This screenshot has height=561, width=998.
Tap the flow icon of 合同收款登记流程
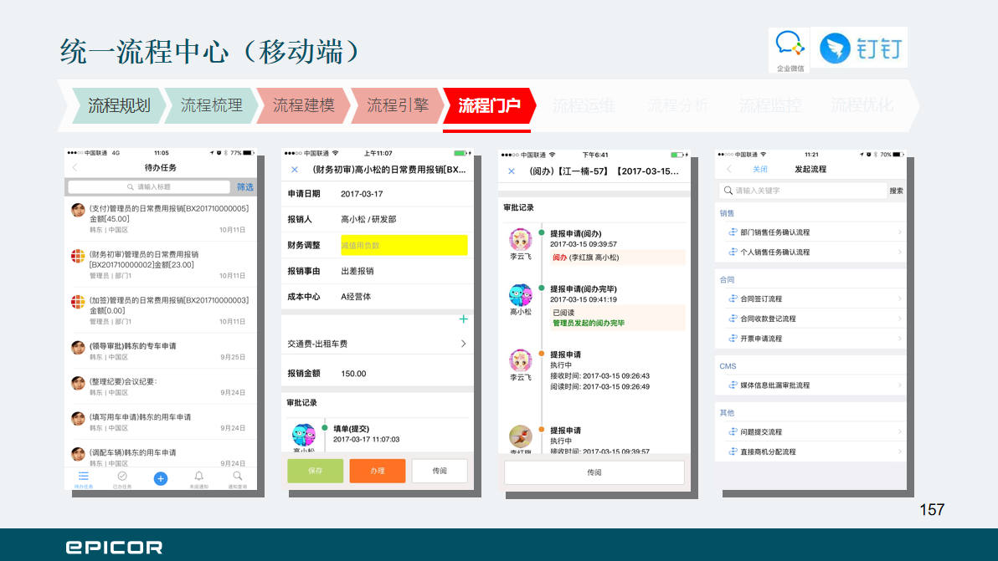[733, 319]
